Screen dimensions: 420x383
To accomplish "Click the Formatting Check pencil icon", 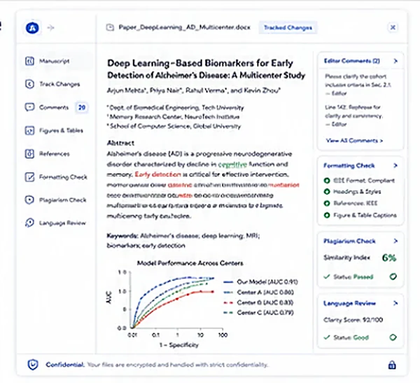I will coord(30,177).
